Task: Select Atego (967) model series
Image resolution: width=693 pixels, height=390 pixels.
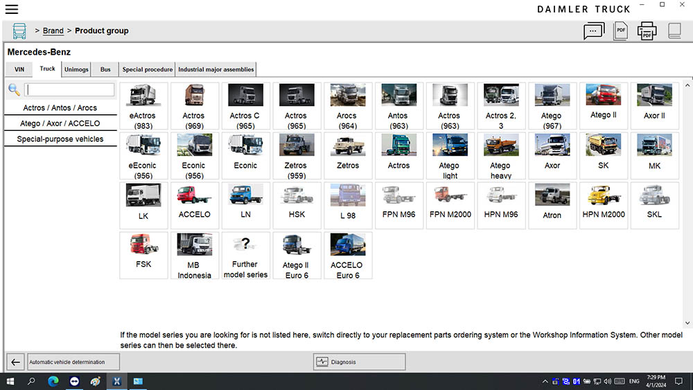Action: tap(552, 106)
